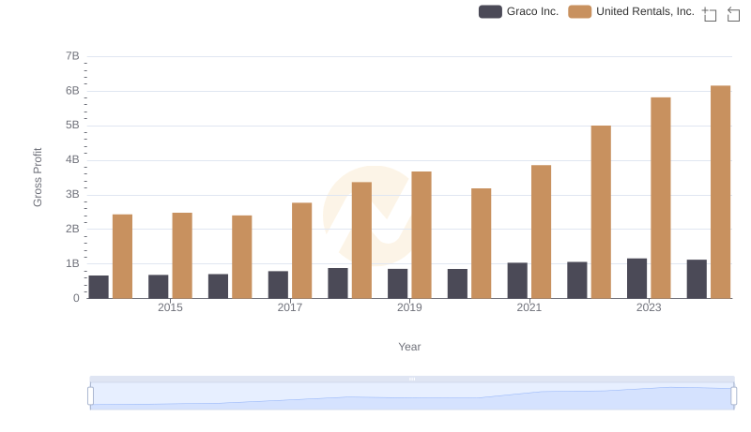Select United Rentals bar for 2017
This screenshot has height=432, width=751.
pyautogui.click(x=301, y=250)
